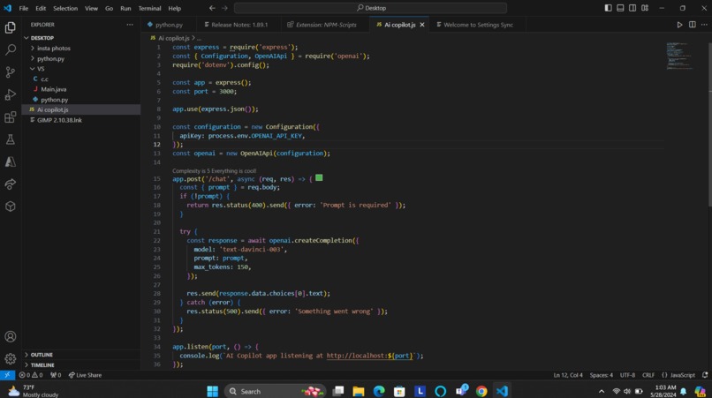Open the Run and Debug view

coord(10,94)
